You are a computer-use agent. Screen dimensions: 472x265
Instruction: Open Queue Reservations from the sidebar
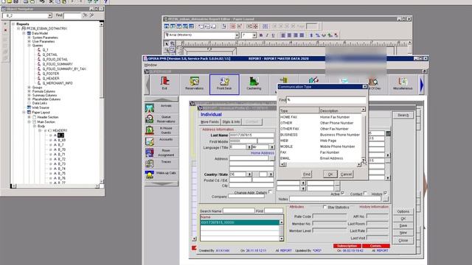(150, 119)
